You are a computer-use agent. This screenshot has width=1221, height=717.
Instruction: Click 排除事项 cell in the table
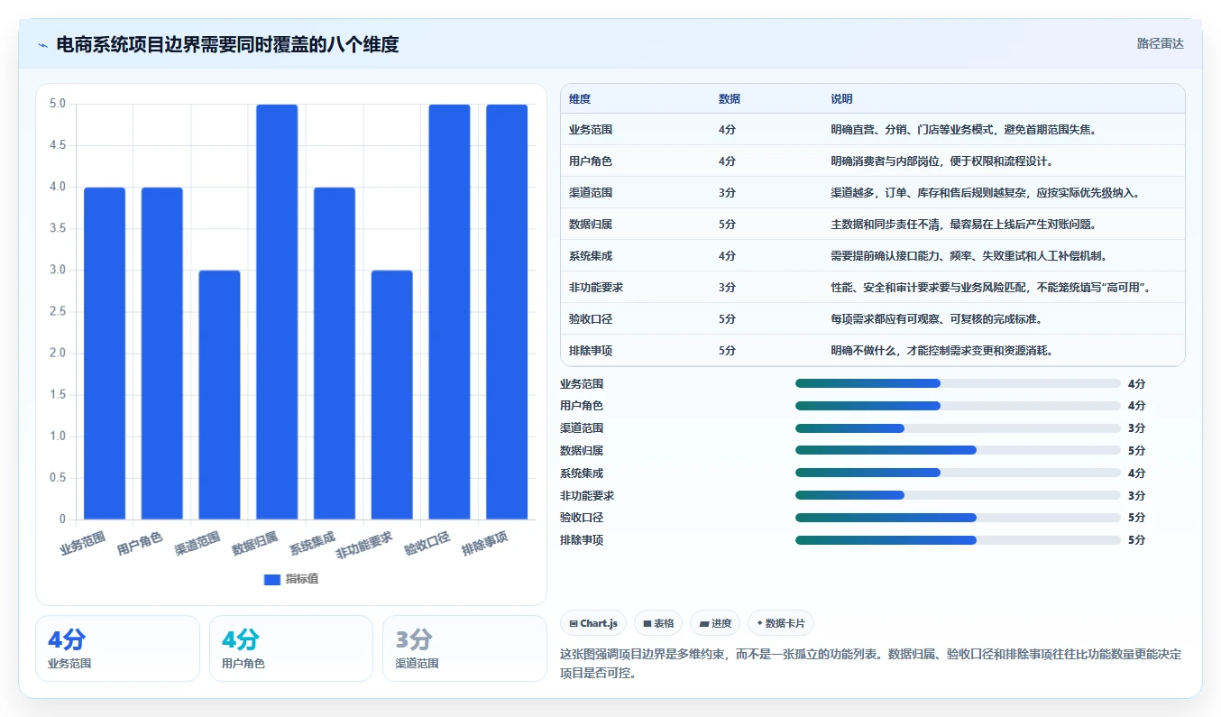coord(591,351)
